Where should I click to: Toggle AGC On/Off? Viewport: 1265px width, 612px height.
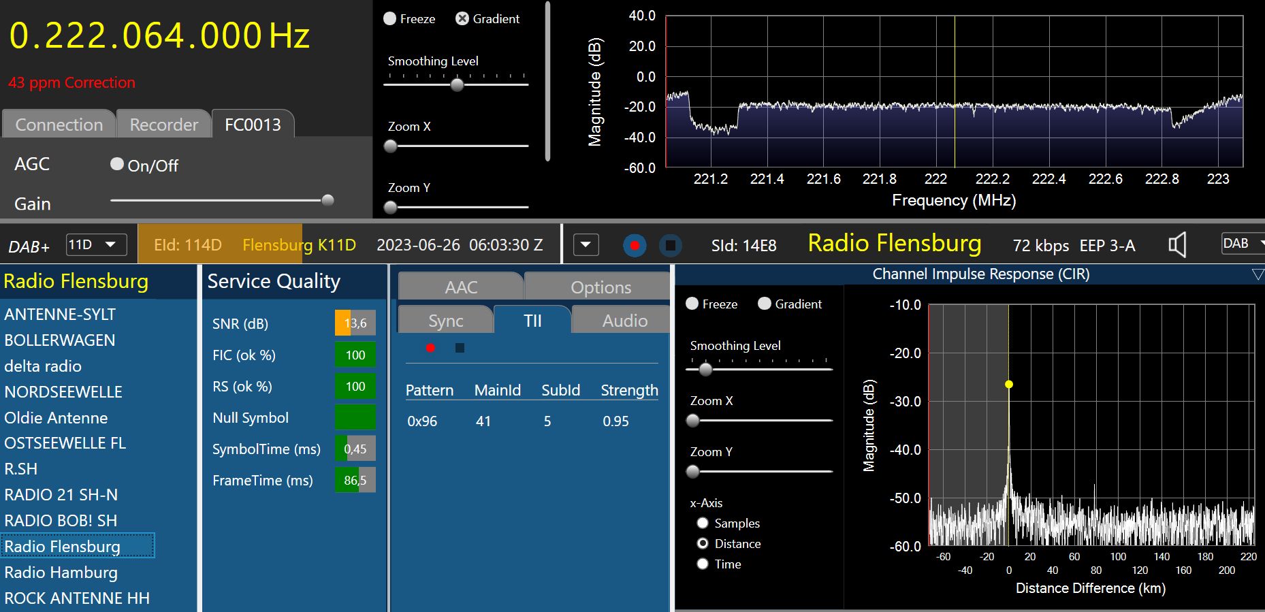click(x=117, y=164)
